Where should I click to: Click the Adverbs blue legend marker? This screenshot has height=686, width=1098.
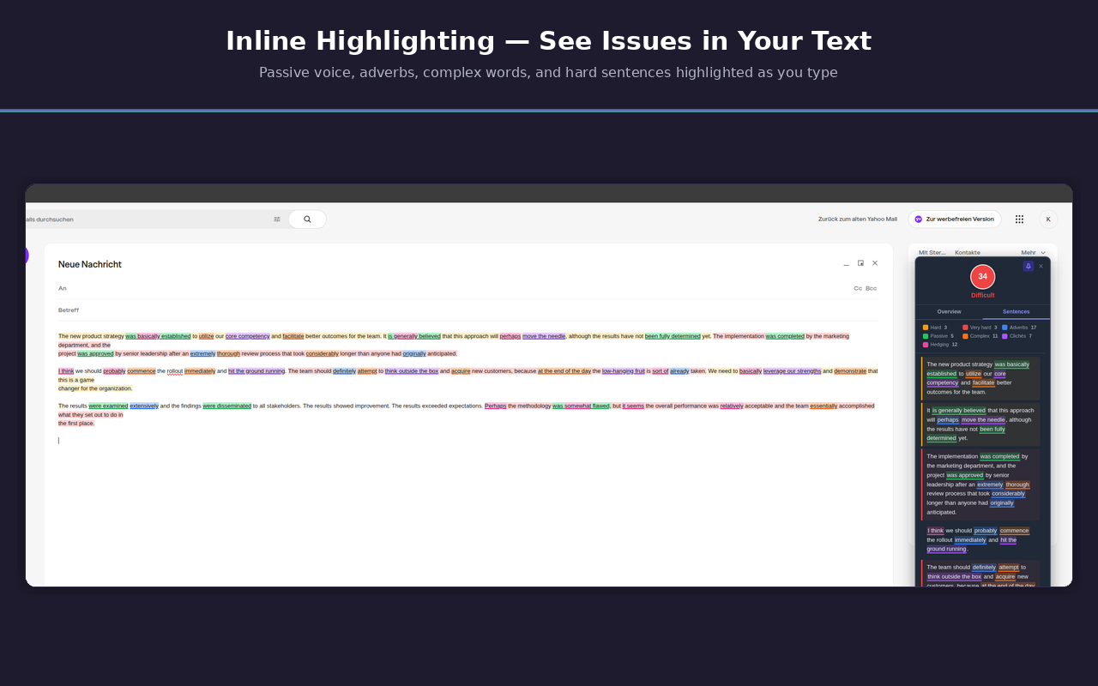pyautogui.click(x=1004, y=328)
